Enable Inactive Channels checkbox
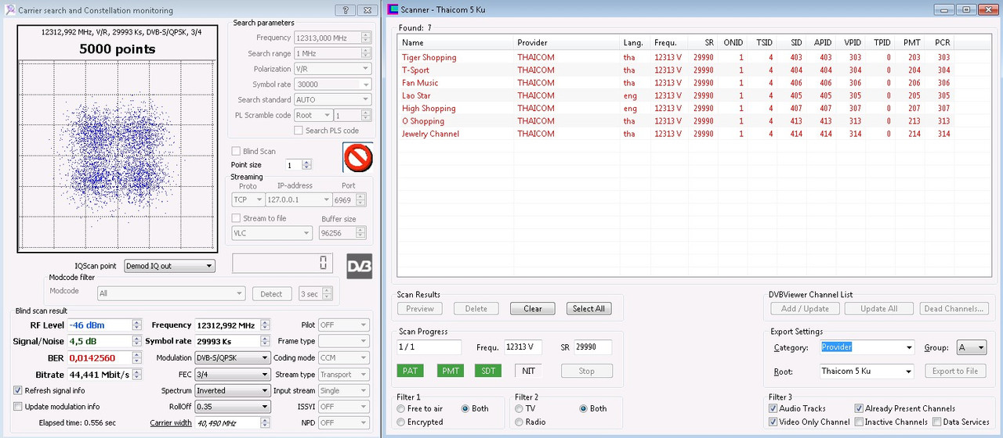The width and height of the screenshot is (1003, 438). [860, 422]
